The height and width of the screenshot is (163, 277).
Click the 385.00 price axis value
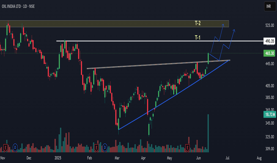270,98
